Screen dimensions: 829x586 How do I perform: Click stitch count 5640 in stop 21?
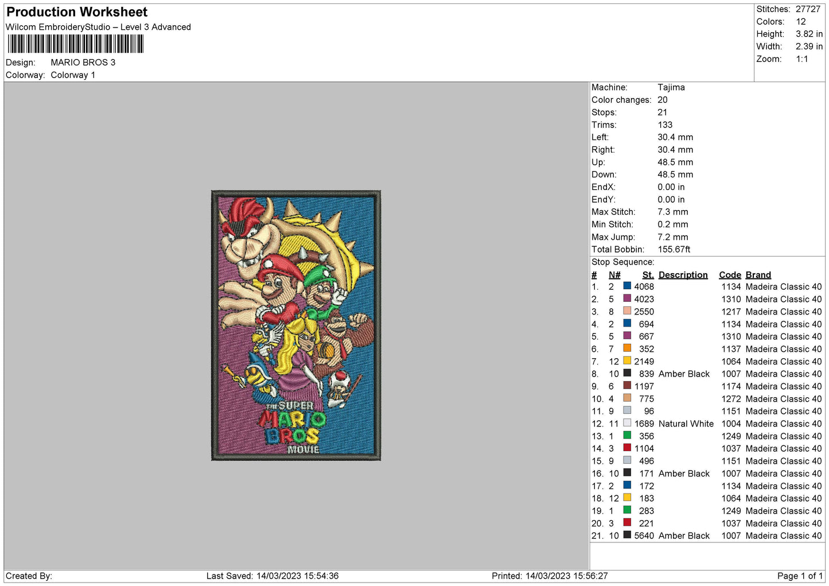(x=644, y=536)
